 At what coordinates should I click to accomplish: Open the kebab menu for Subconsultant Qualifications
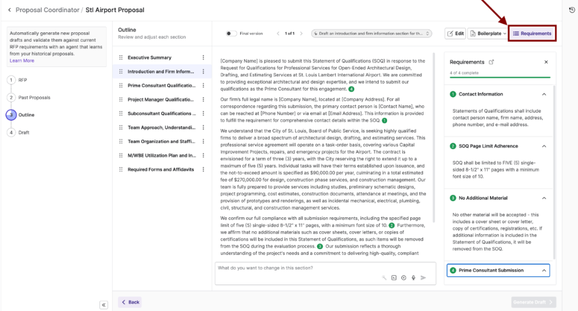(x=203, y=113)
